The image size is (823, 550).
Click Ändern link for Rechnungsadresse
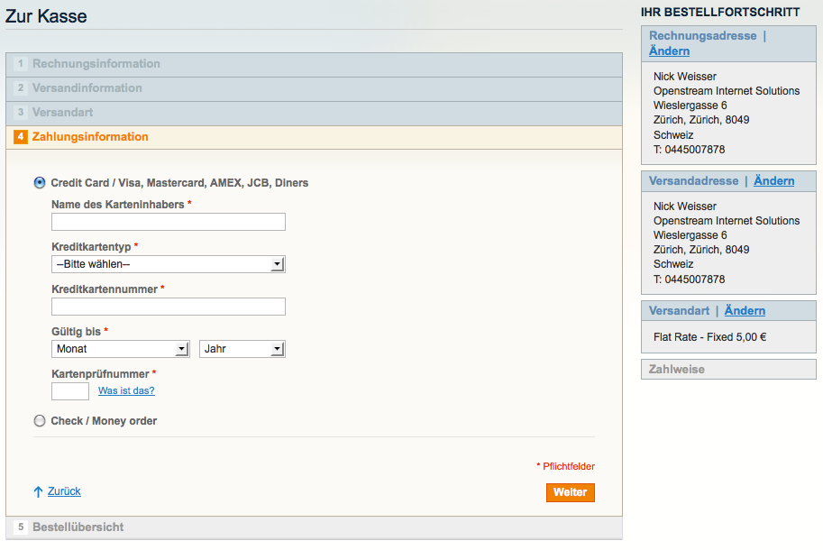tap(669, 51)
